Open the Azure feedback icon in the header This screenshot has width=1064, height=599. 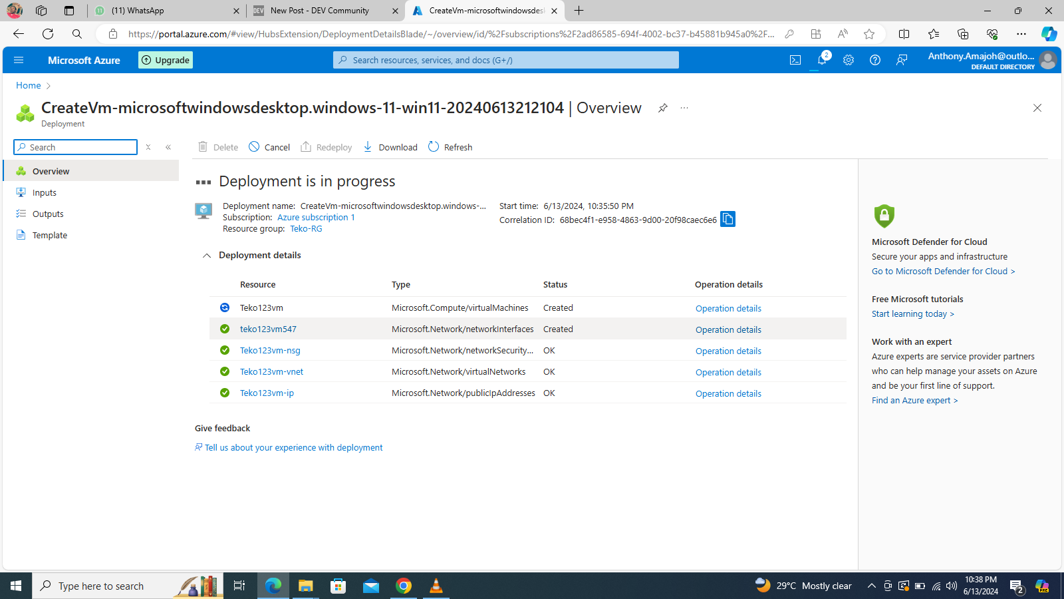902,60
